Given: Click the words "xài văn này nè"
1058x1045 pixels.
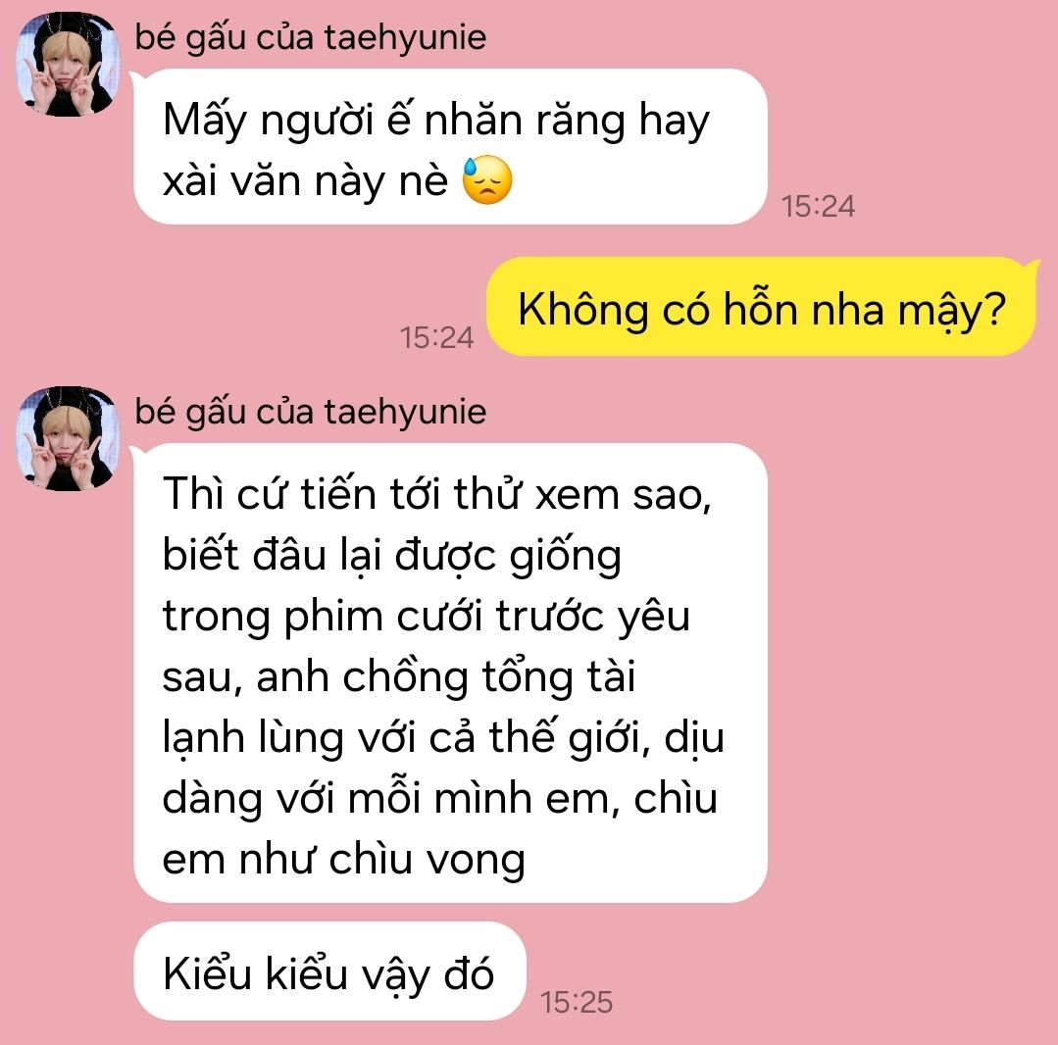Looking at the screenshot, I should [305, 180].
